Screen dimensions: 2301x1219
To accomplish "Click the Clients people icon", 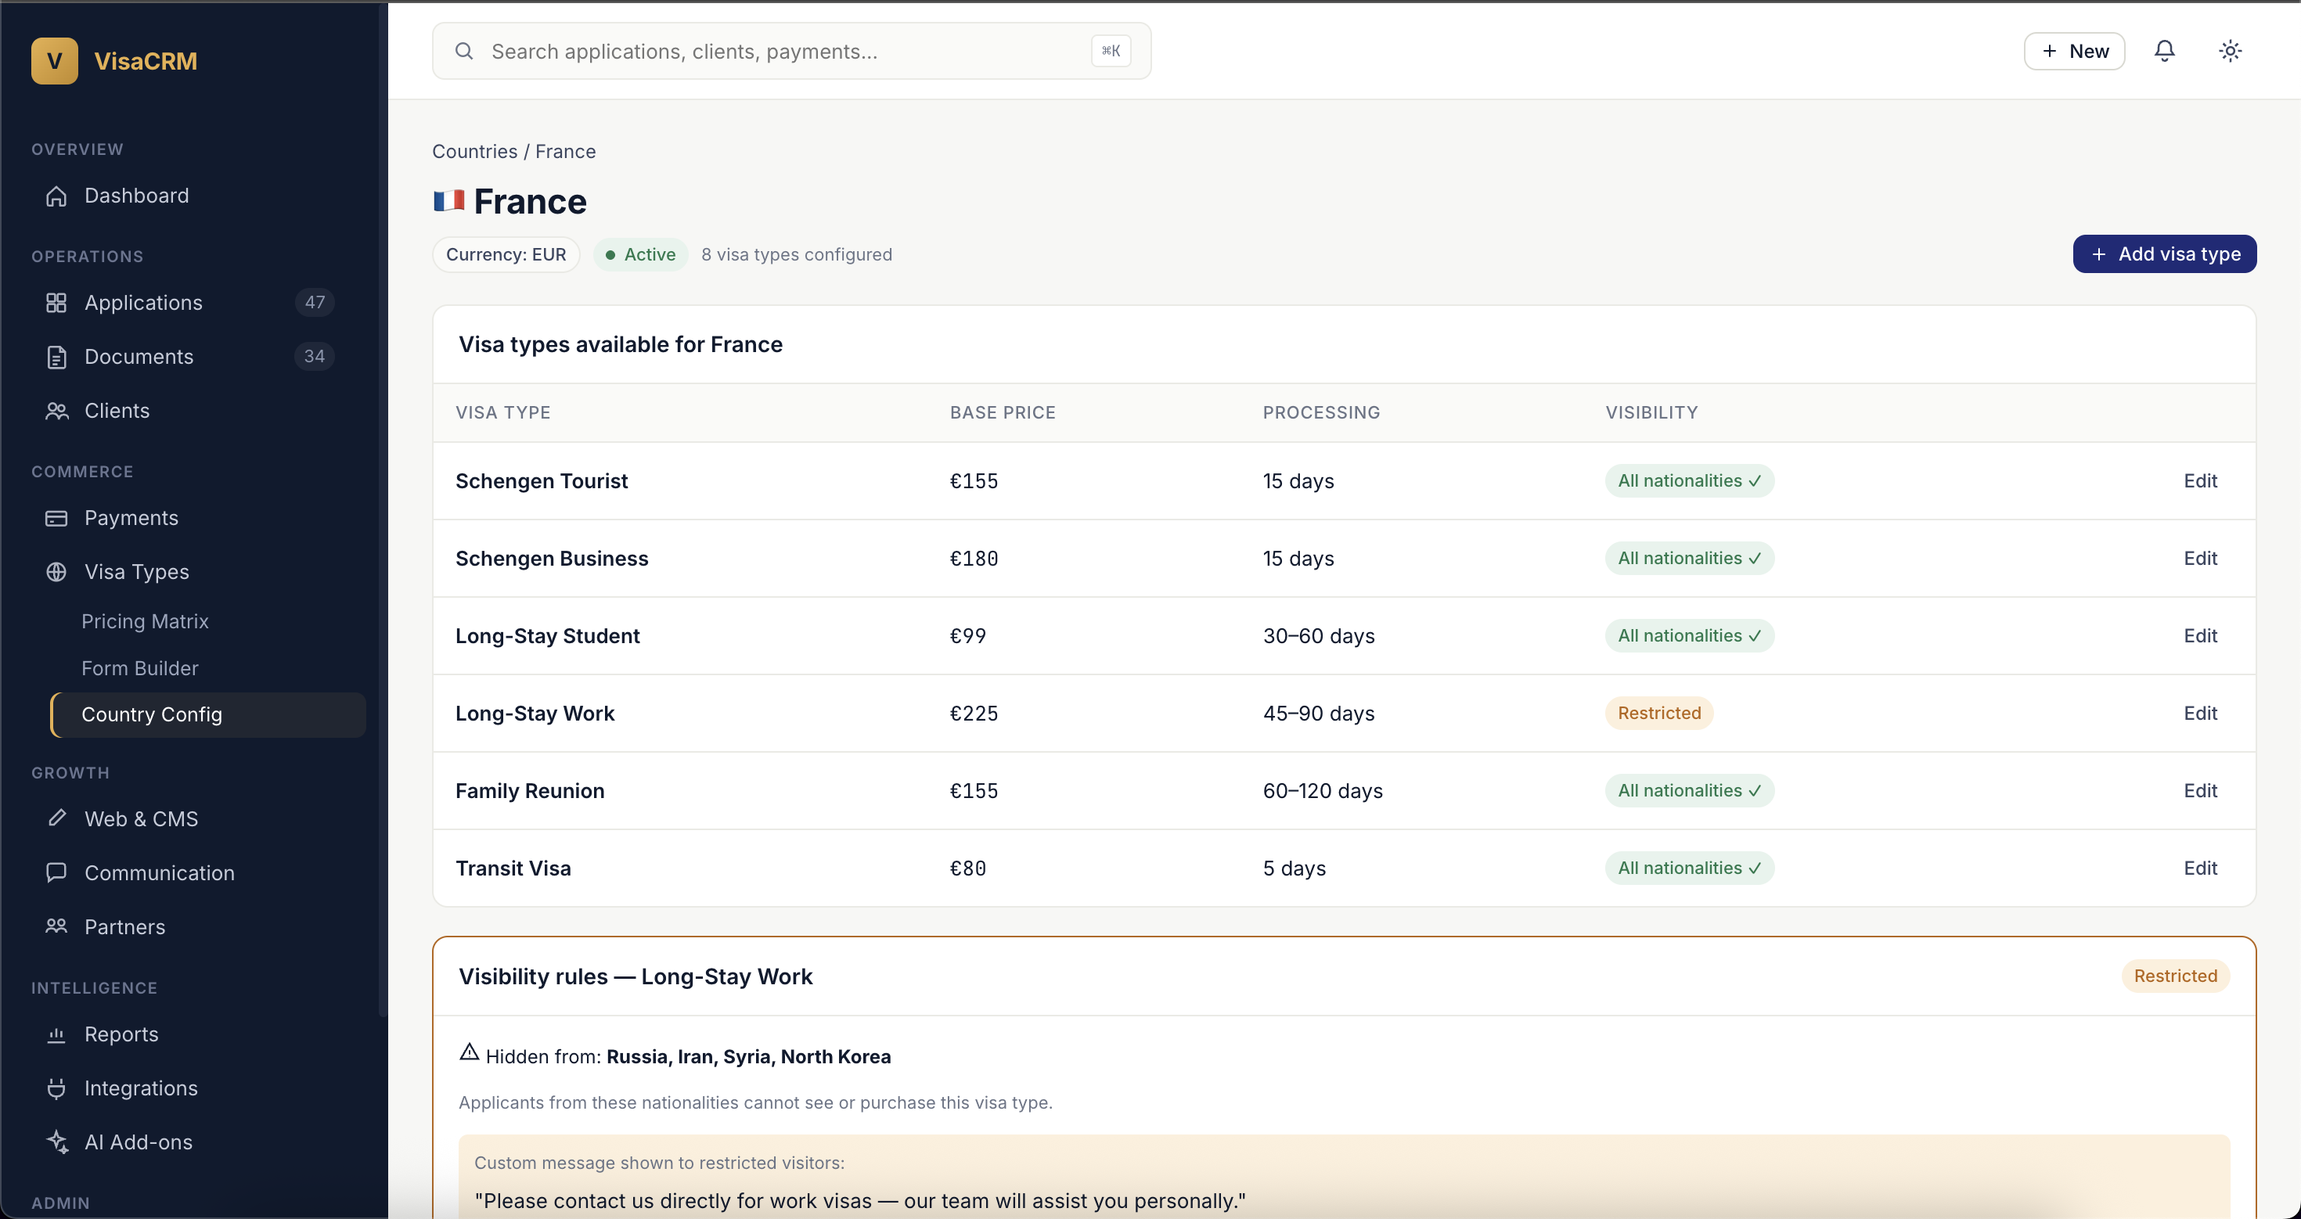I will click(x=56, y=411).
